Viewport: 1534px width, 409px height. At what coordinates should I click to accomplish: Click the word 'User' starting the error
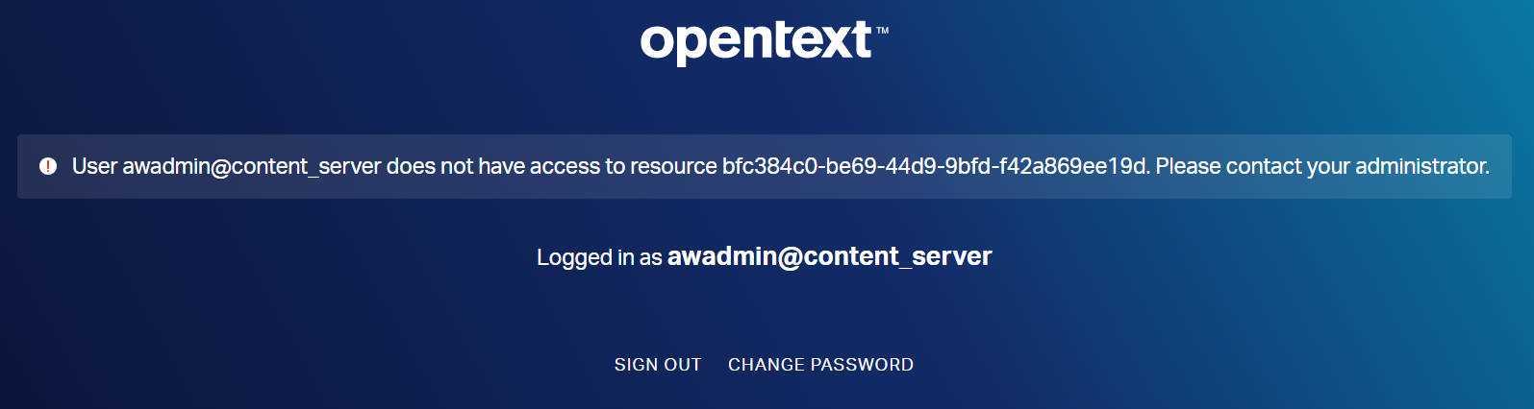94,166
